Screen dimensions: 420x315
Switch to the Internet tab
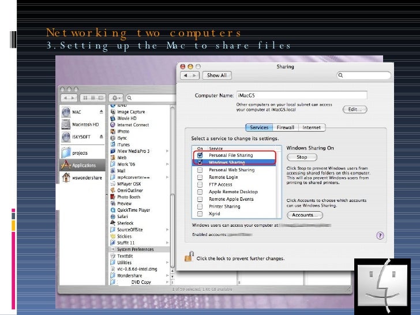312,127
